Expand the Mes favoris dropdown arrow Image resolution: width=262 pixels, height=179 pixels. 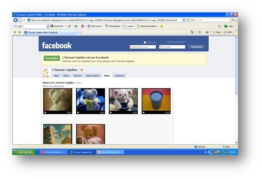click(x=102, y=26)
